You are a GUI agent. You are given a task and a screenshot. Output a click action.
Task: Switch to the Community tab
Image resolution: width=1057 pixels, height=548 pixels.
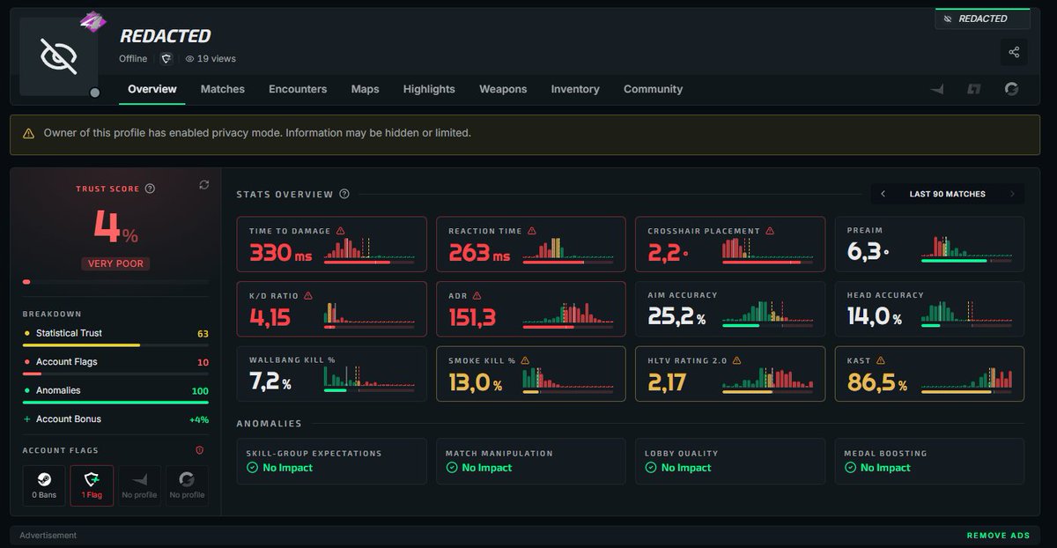click(653, 89)
